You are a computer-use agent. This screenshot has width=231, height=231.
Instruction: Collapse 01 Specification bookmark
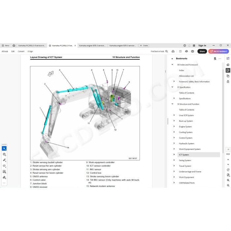pyautogui.click(x=172, y=87)
